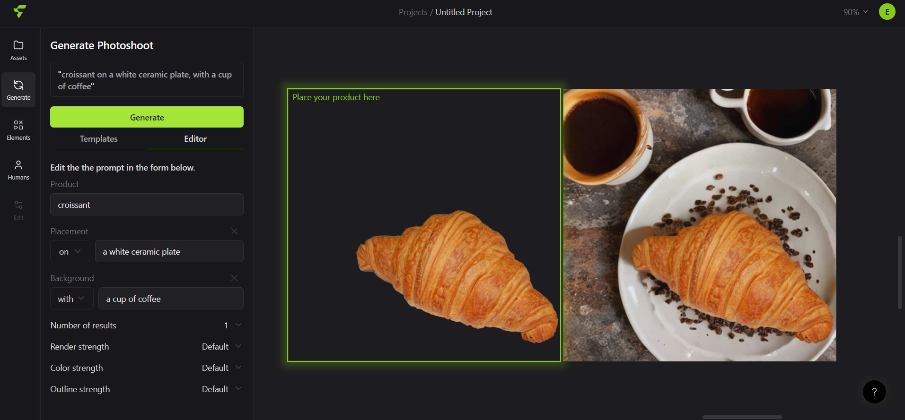905x420 pixels.
Task: Remove the Placement field with X
Action: (x=234, y=231)
